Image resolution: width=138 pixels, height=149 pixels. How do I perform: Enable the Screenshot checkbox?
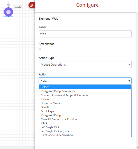coord(40,49)
